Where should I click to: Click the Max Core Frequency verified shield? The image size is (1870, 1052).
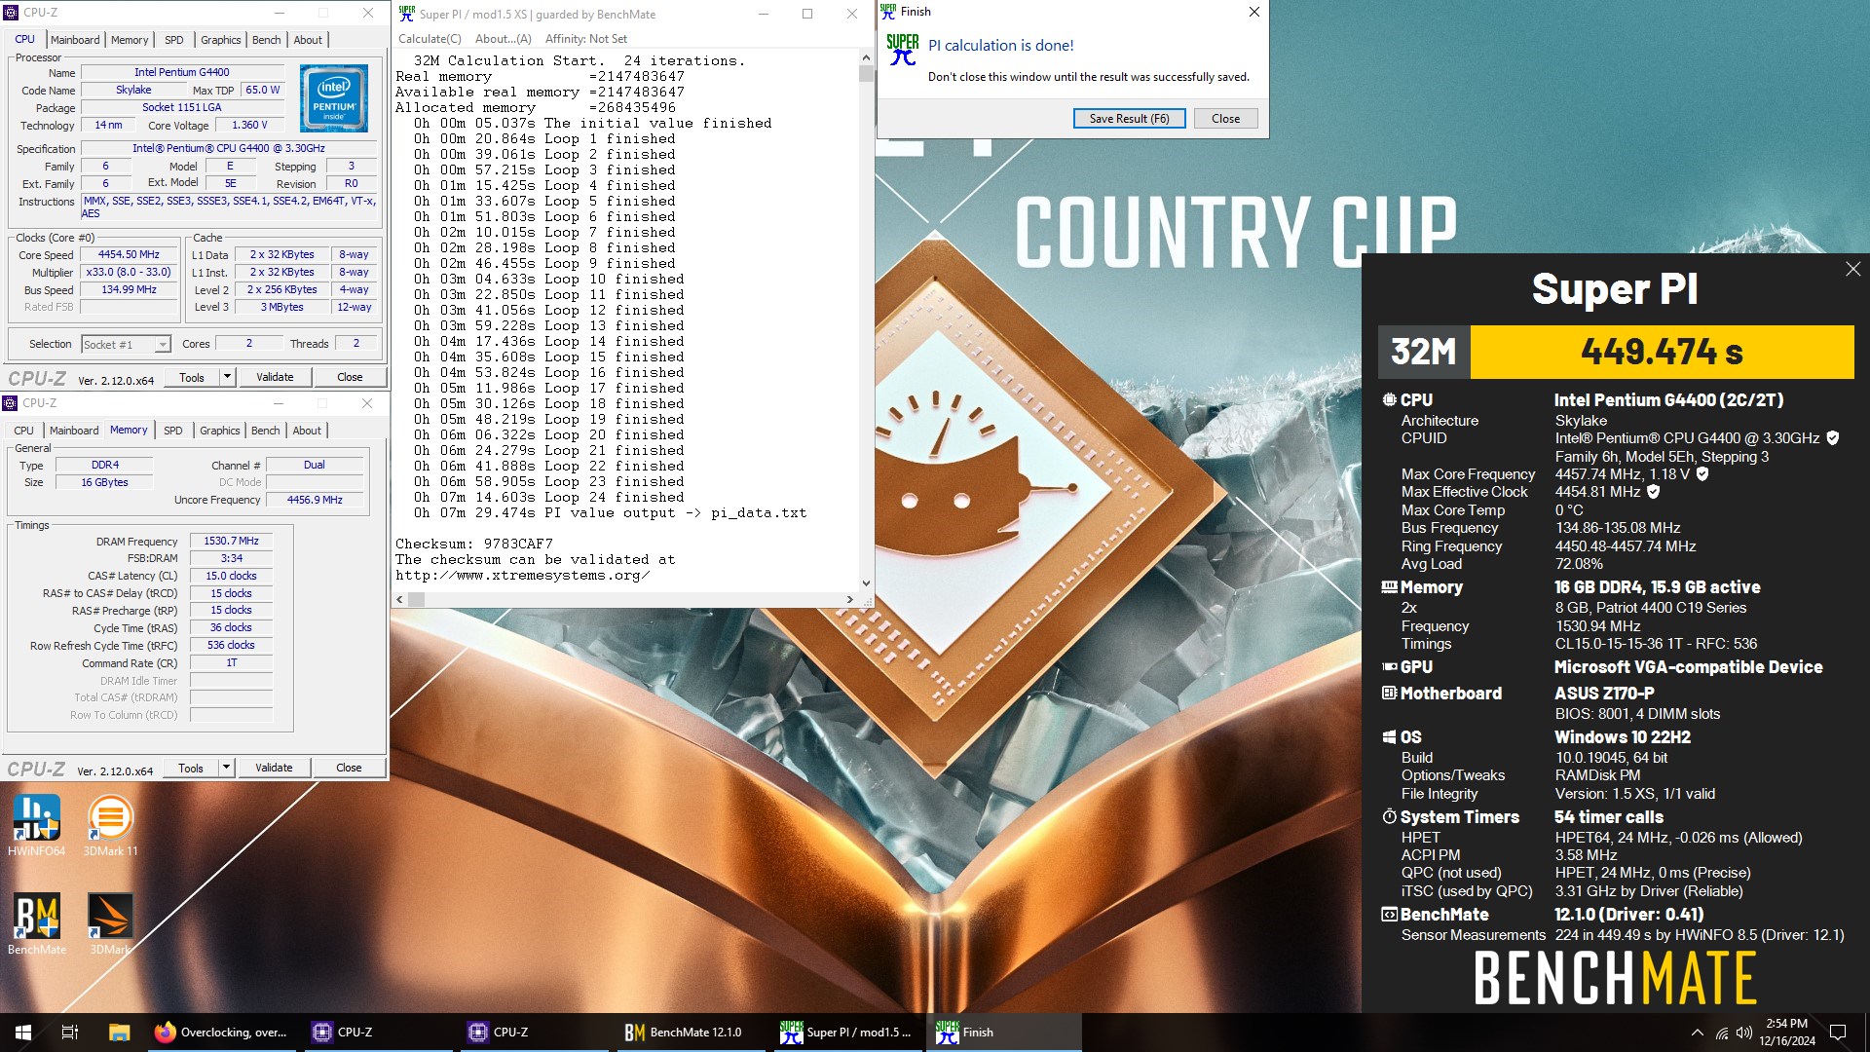1702,474
